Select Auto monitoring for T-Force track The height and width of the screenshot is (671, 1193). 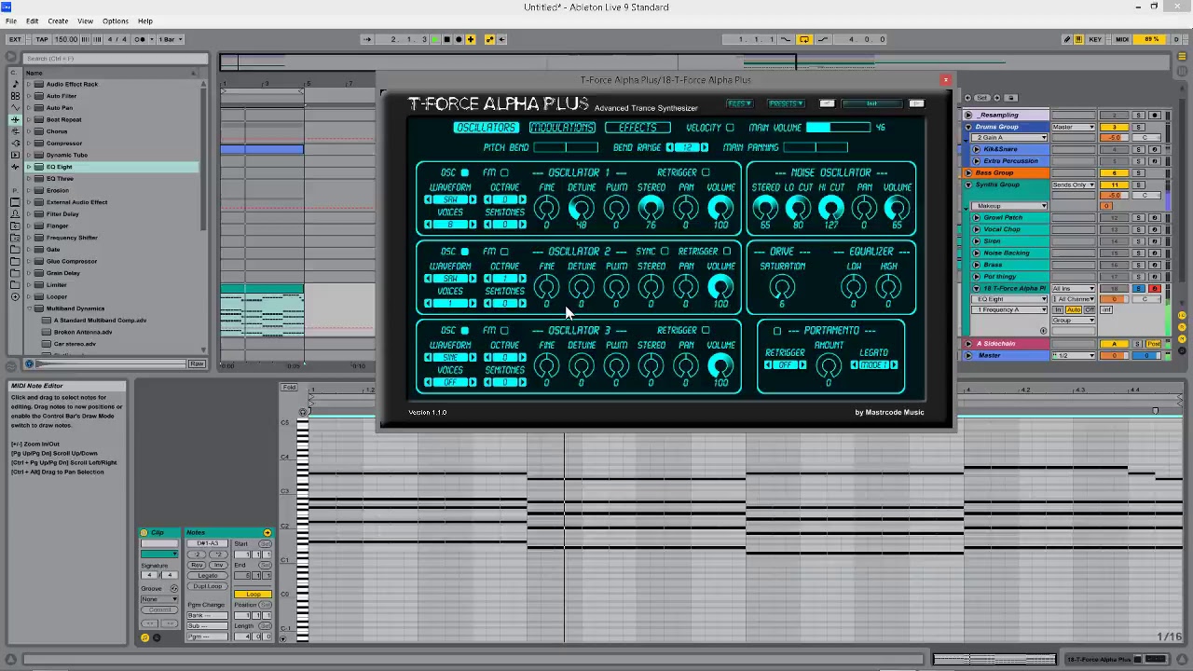pyautogui.click(x=1073, y=309)
